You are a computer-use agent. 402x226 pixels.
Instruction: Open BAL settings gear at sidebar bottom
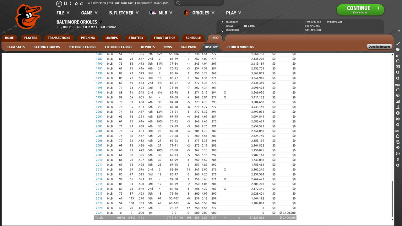click(398, 165)
